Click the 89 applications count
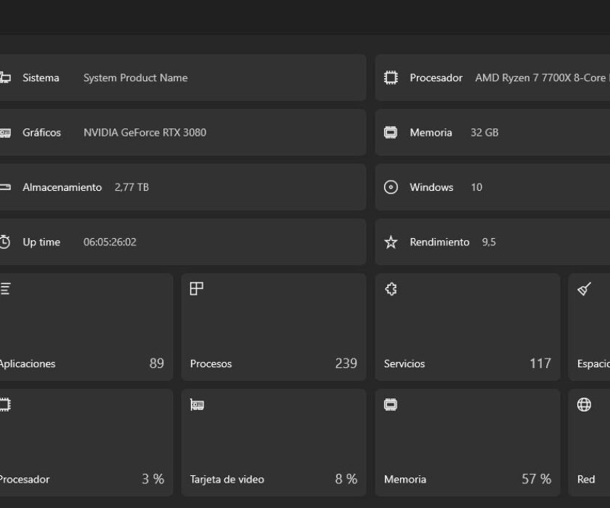The width and height of the screenshot is (610, 508). pyautogui.click(x=156, y=364)
